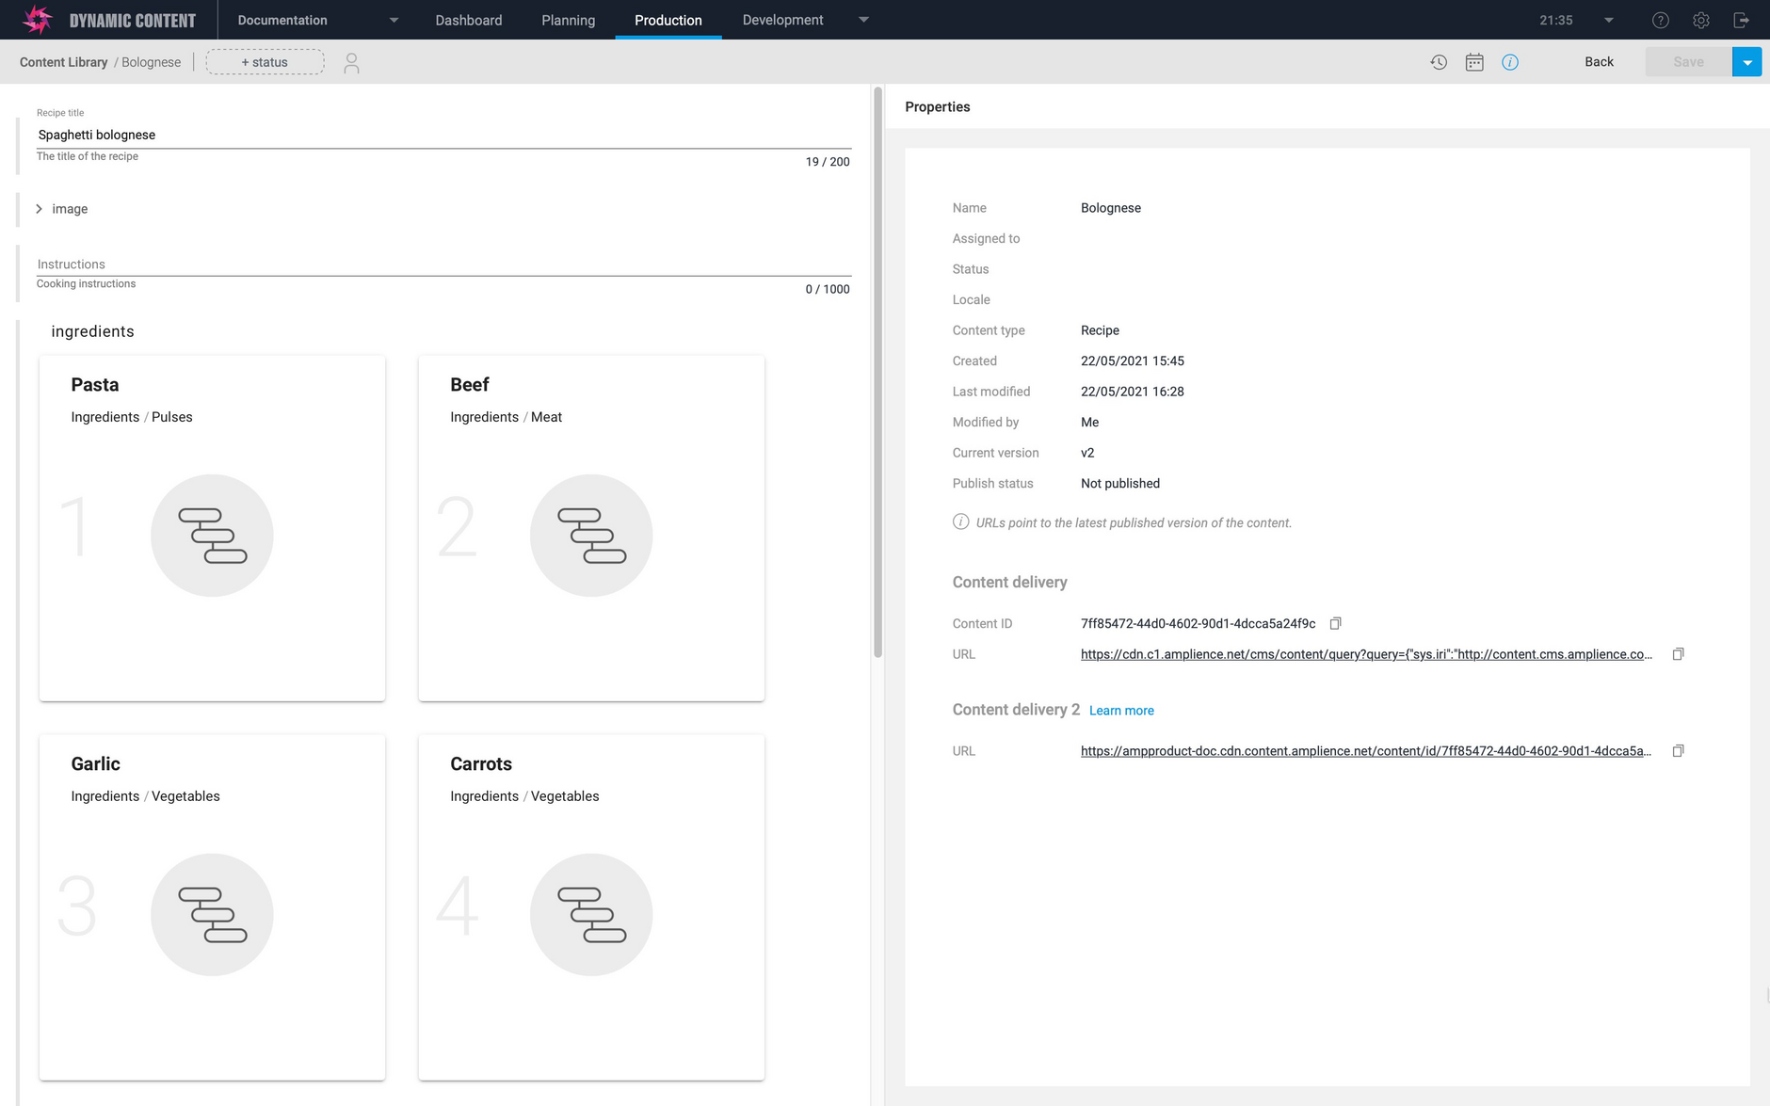This screenshot has width=1770, height=1106.
Task: Click the + status button
Action: (x=265, y=61)
